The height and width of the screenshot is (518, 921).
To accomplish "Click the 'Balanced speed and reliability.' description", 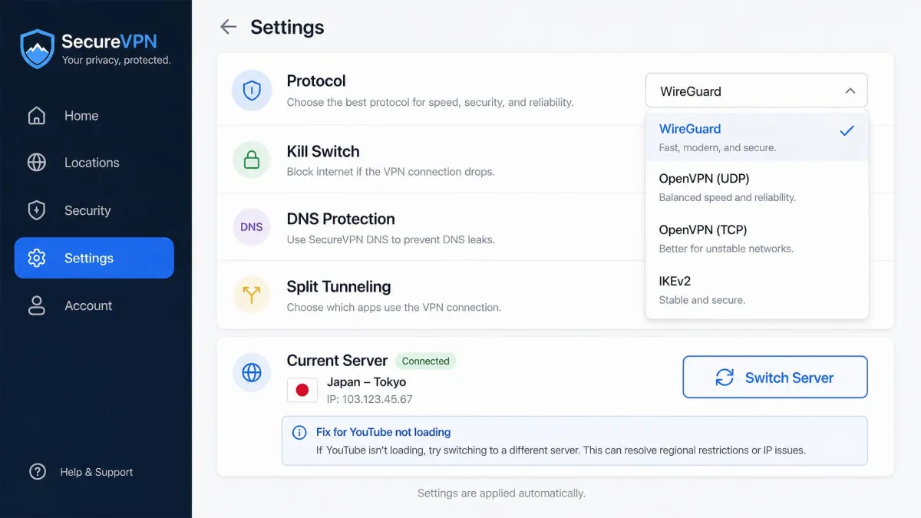I will coord(728,197).
